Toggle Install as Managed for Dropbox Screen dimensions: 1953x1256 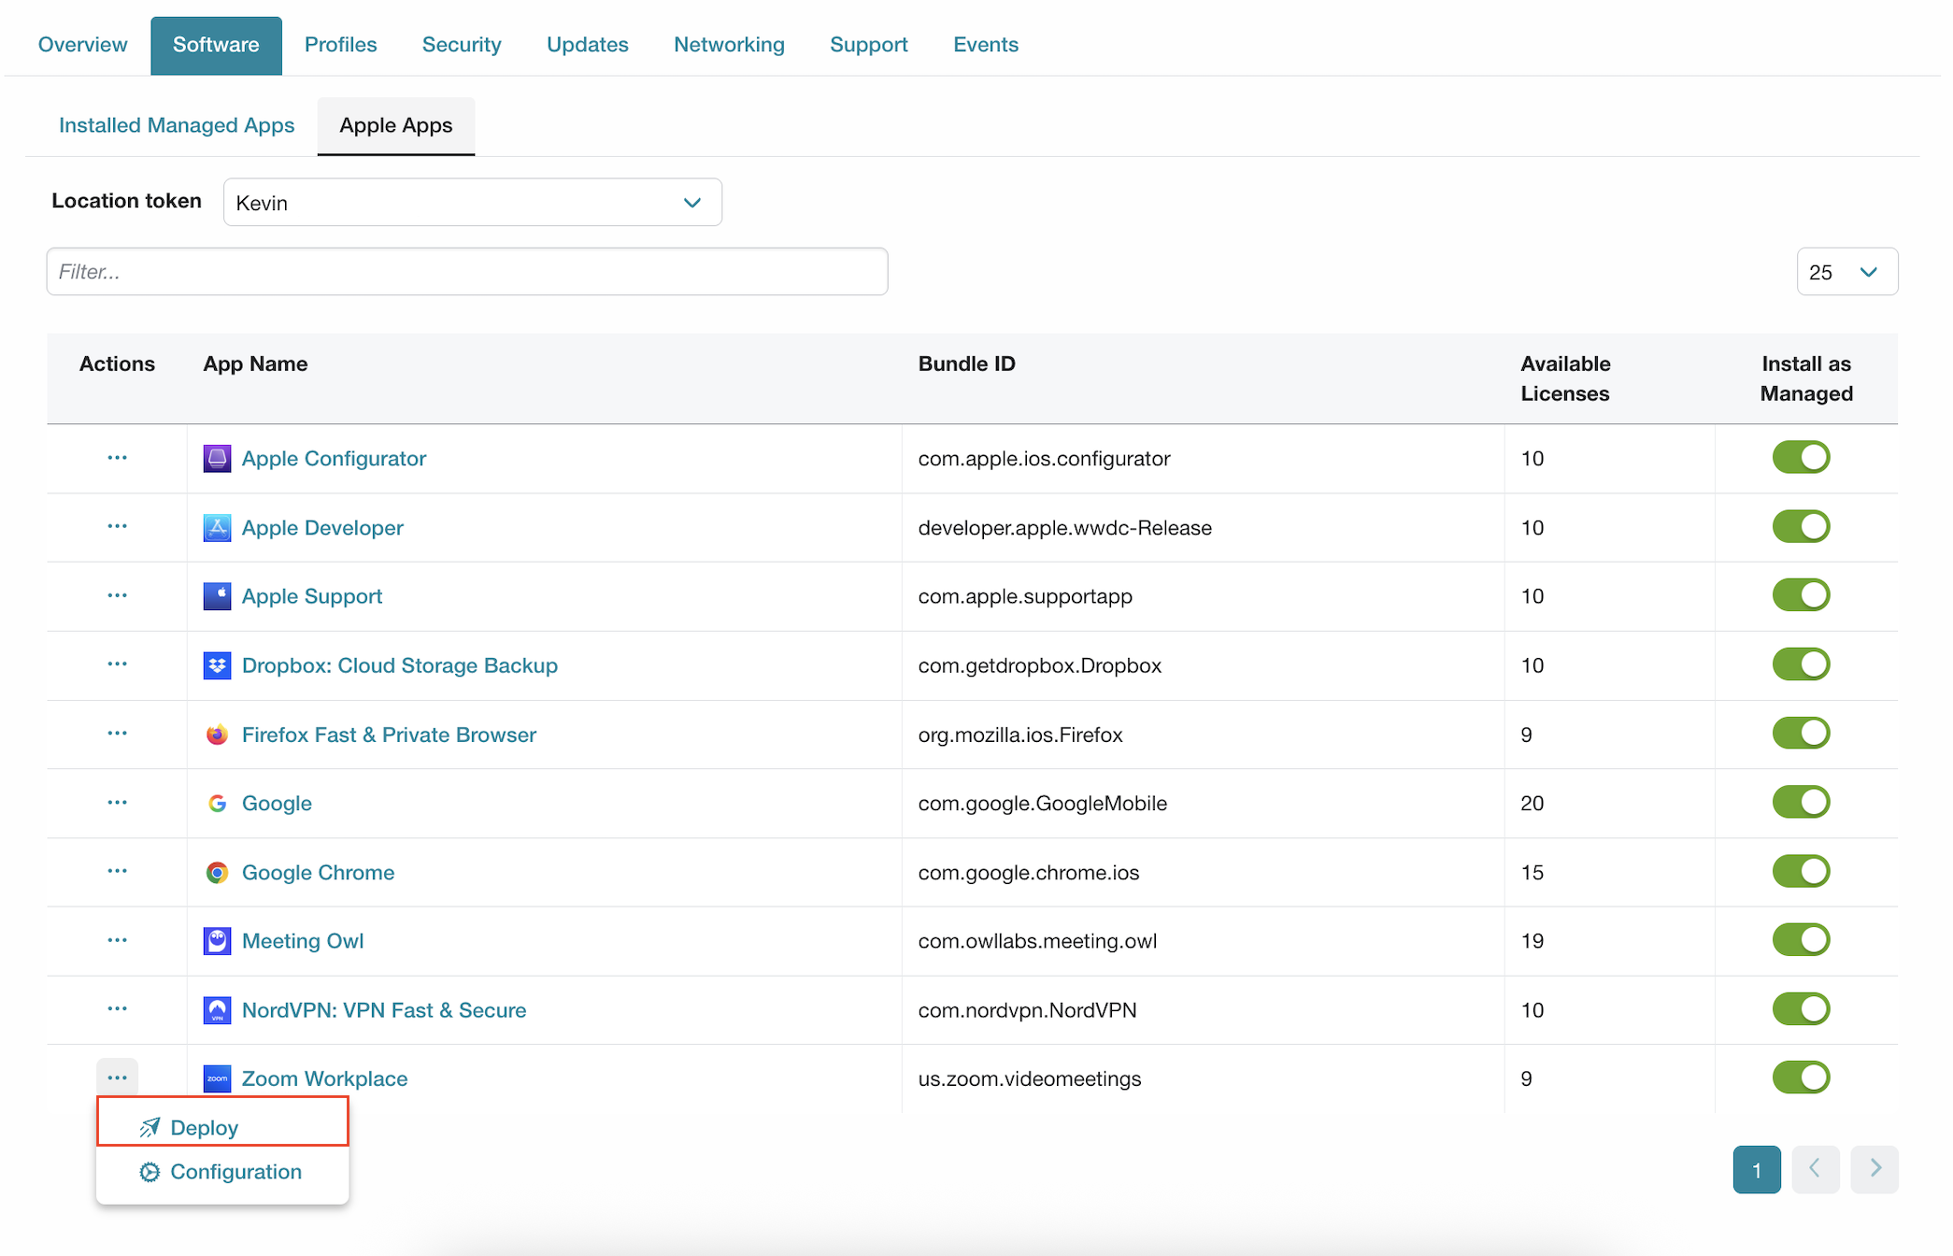point(1801,664)
